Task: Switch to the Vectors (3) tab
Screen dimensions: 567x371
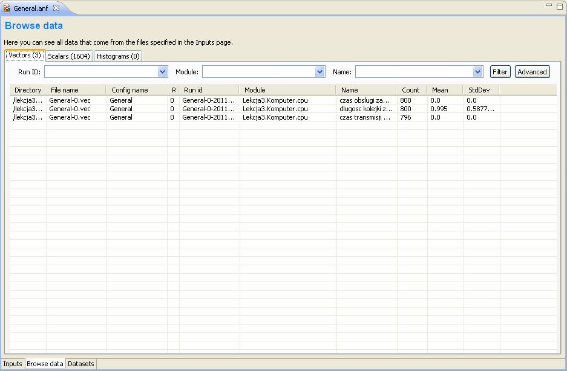Action: (25, 55)
